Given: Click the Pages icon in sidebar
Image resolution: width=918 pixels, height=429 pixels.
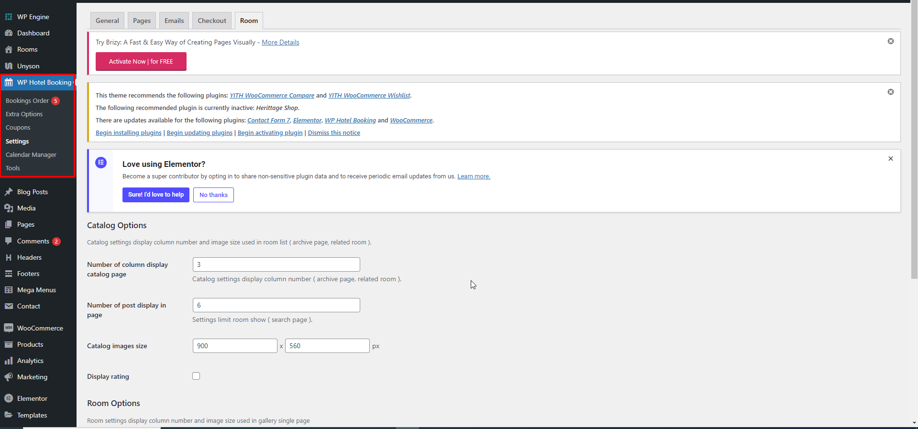Looking at the screenshot, I should (9, 224).
